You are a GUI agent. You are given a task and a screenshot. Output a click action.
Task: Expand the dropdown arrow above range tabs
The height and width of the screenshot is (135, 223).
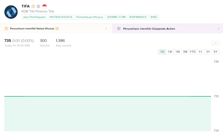pos(215,43)
